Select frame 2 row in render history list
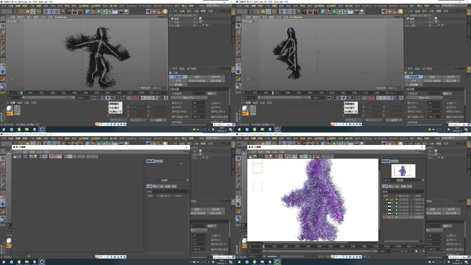This screenshot has height=265, width=471. tap(403, 210)
